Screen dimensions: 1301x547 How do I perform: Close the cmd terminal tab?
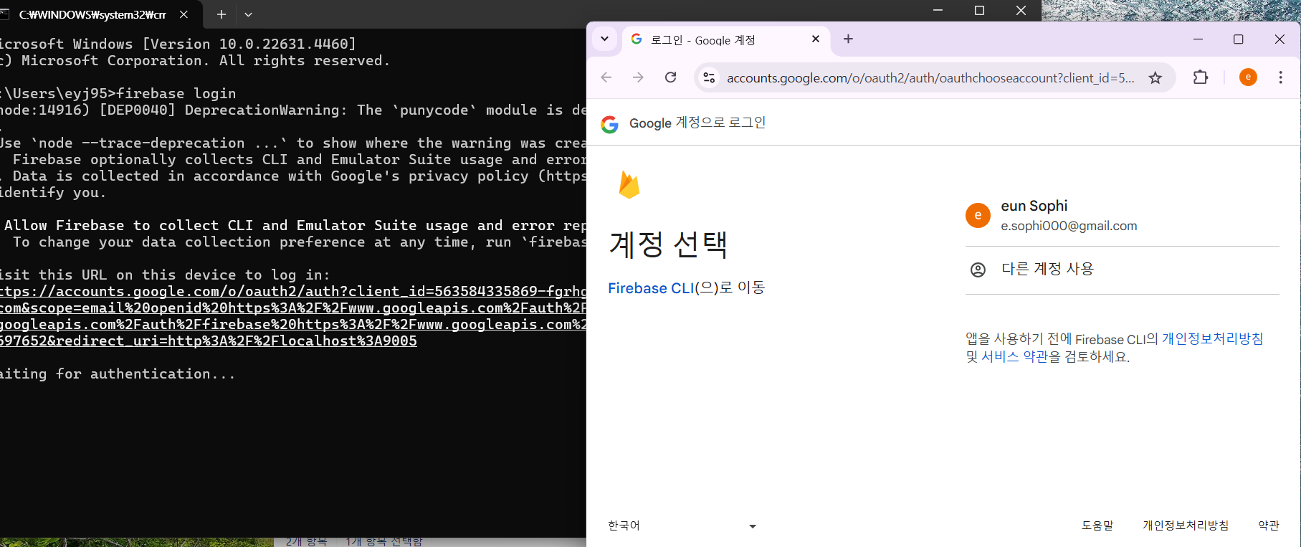click(x=184, y=14)
